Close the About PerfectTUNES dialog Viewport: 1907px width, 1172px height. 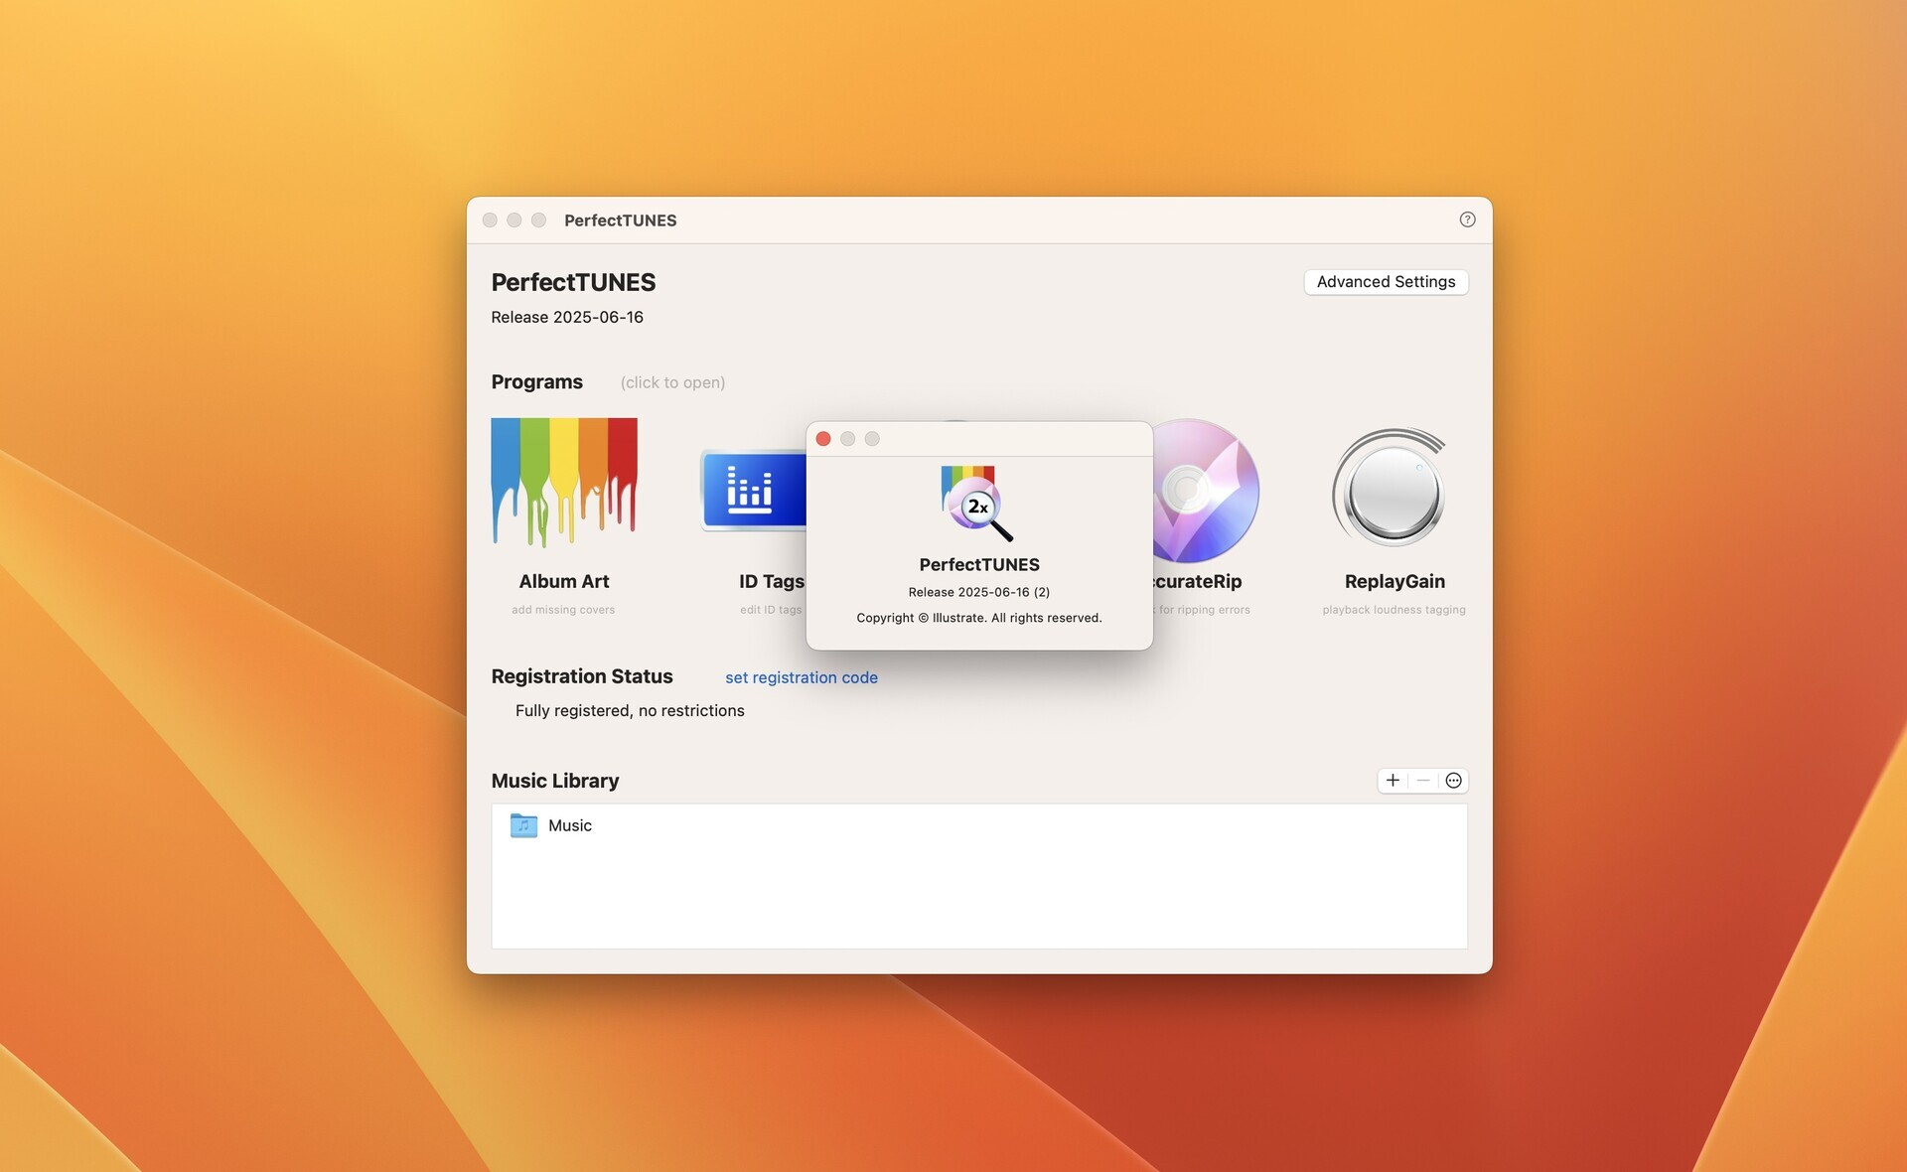tap(823, 439)
